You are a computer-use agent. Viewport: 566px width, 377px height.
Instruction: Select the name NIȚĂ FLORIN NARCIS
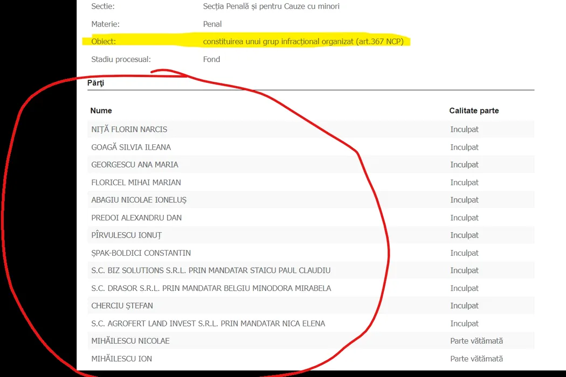click(x=129, y=129)
